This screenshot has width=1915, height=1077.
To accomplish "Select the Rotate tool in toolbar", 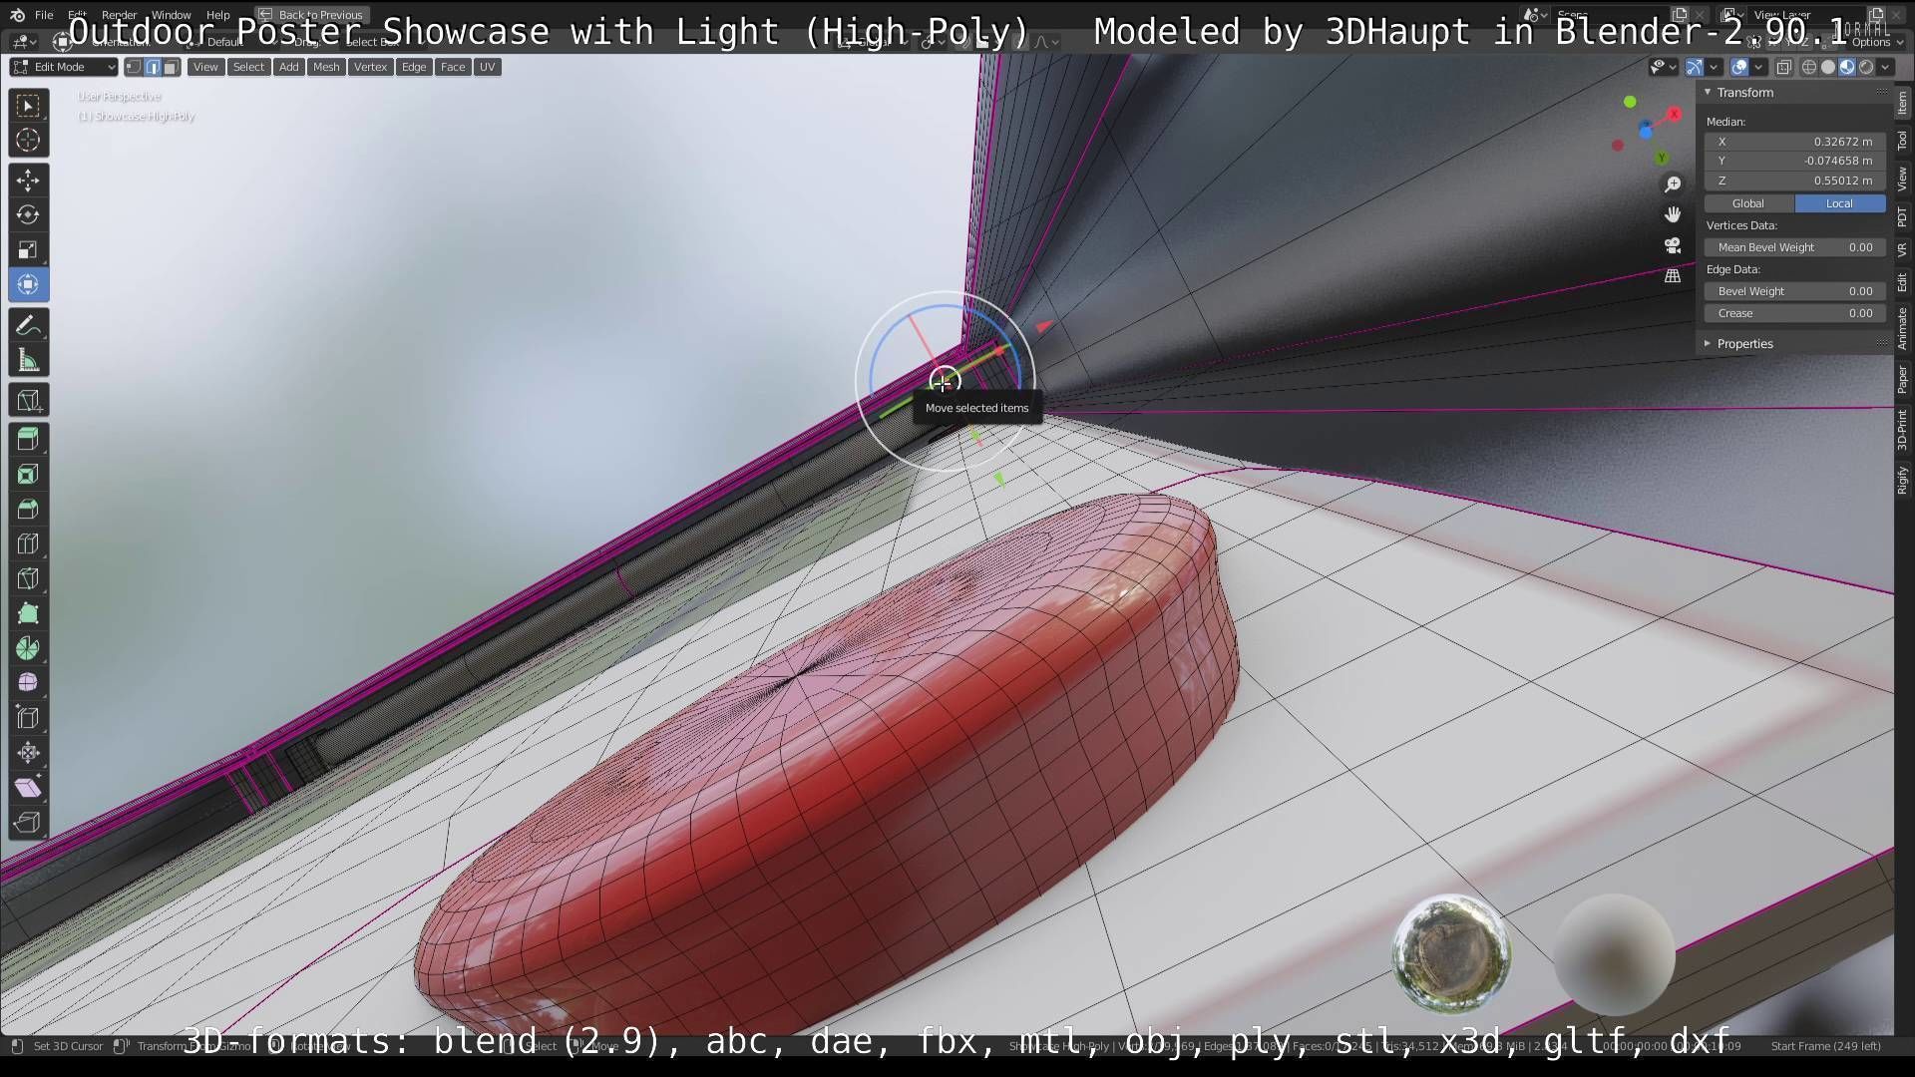I will (28, 215).
